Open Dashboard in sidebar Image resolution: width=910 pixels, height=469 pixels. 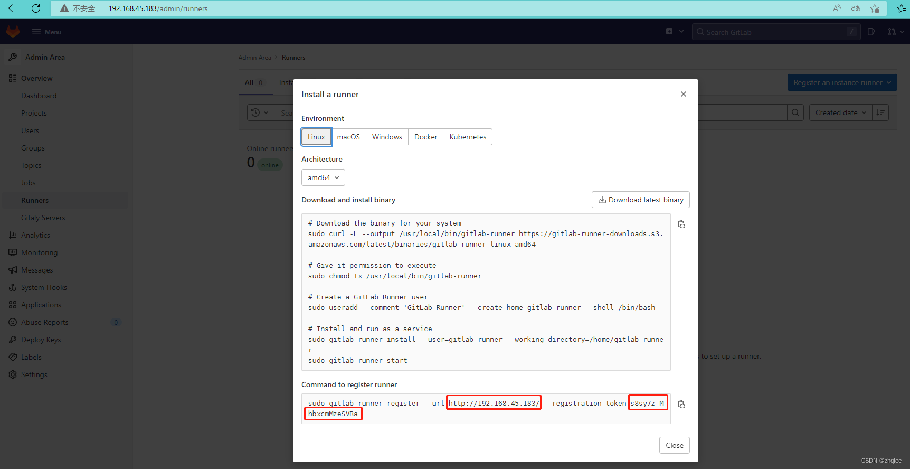click(x=39, y=96)
